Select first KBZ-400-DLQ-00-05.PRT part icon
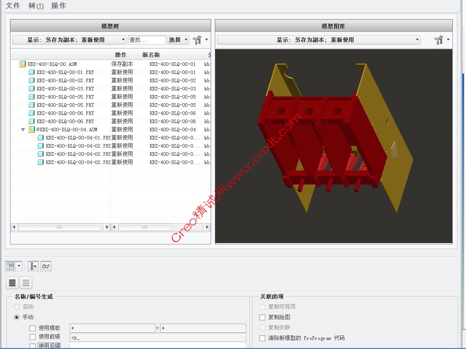466x349 pixels. tap(32, 97)
